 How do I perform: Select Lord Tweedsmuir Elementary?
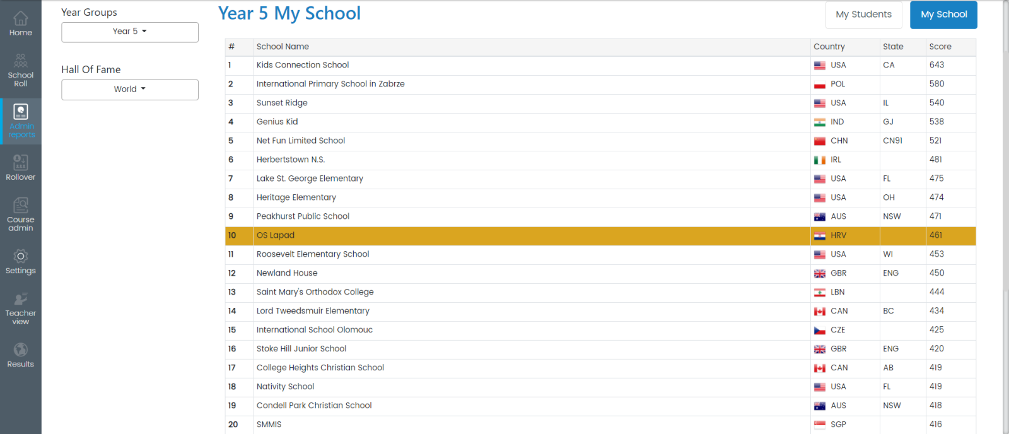pos(313,311)
